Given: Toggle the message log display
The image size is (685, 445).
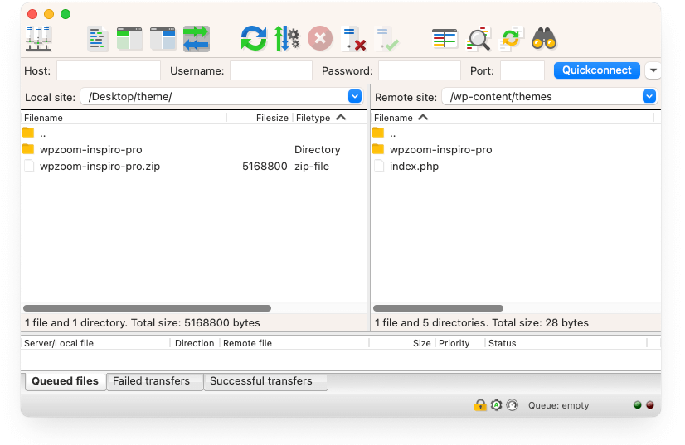Looking at the screenshot, I should (98, 38).
